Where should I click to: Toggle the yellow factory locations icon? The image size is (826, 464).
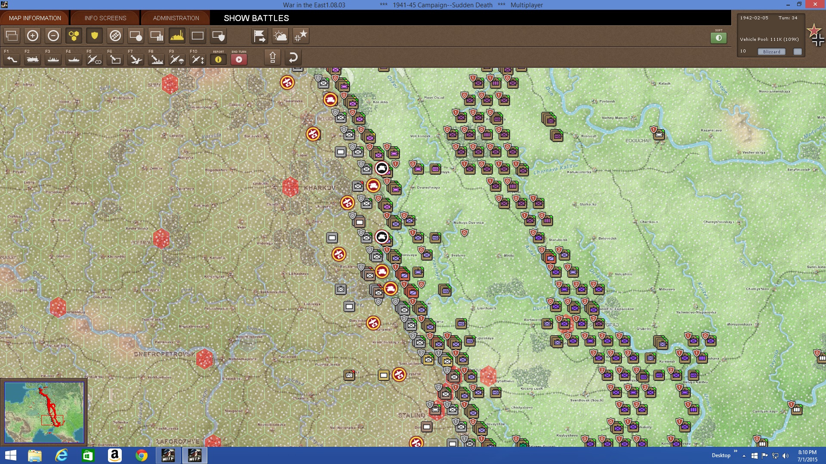pos(177,36)
